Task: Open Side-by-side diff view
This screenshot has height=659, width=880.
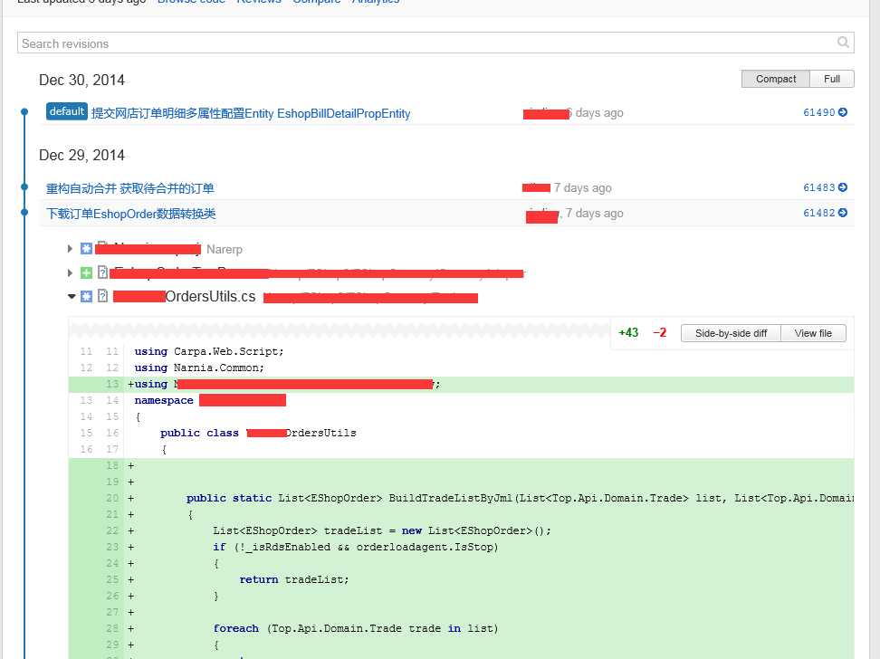Action: 731,333
